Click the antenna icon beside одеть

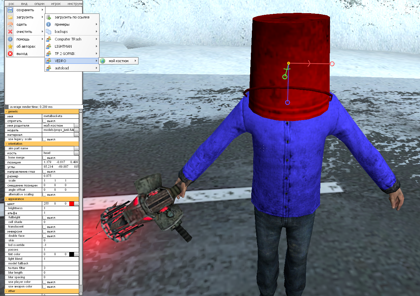coord(10,24)
